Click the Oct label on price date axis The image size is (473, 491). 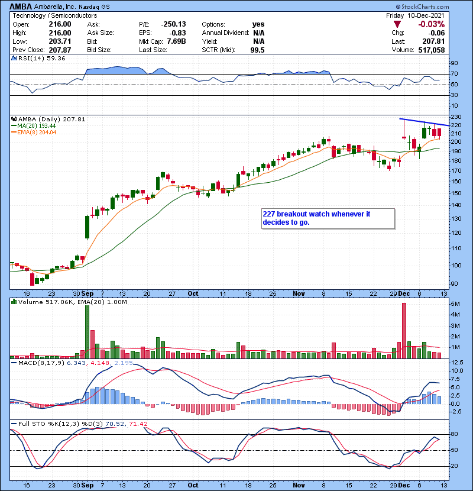193,292
